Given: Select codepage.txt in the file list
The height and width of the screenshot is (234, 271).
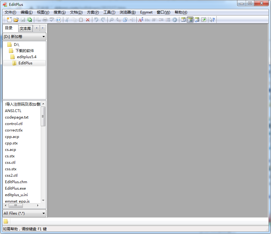Looking at the screenshot, I should 17,117.
